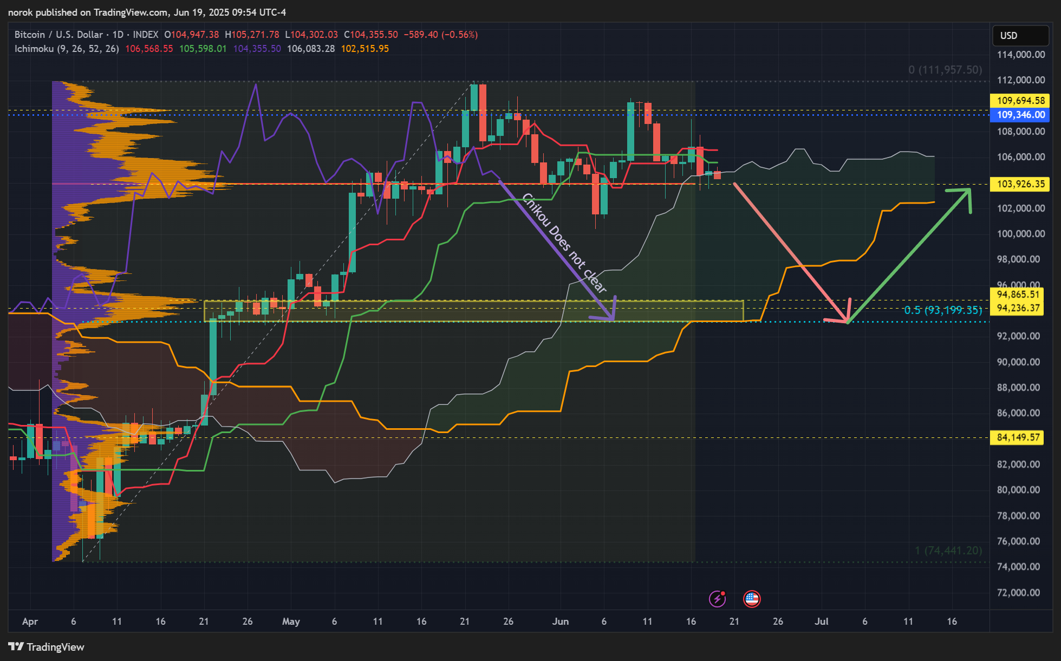Click the close price C104,355.50 in header

click(x=371, y=35)
